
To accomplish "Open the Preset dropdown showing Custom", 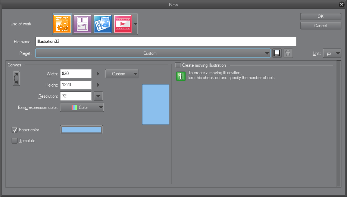I will click(153, 53).
